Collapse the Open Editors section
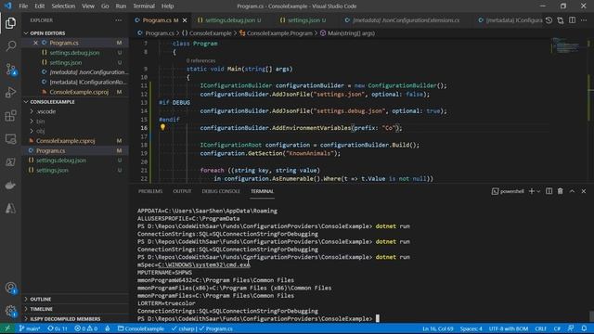This screenshot has width=594, height=334. (47, 33)
